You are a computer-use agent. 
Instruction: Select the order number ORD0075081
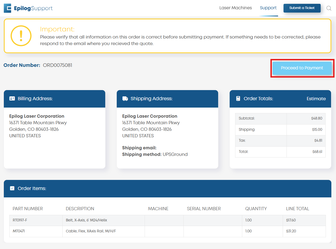click(57, 65)
